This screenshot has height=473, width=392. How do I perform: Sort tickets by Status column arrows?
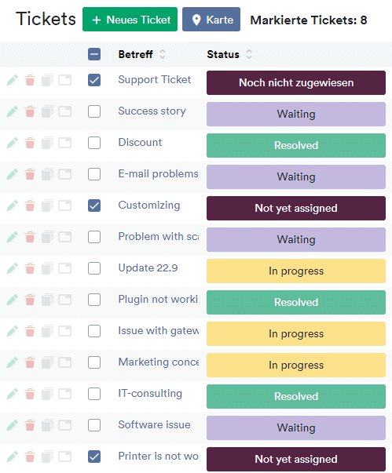(x=249, y=54)
